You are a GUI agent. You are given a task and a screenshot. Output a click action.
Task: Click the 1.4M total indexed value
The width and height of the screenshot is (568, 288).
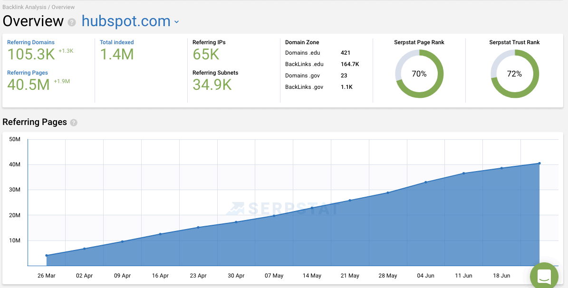[x=117, y=54]
